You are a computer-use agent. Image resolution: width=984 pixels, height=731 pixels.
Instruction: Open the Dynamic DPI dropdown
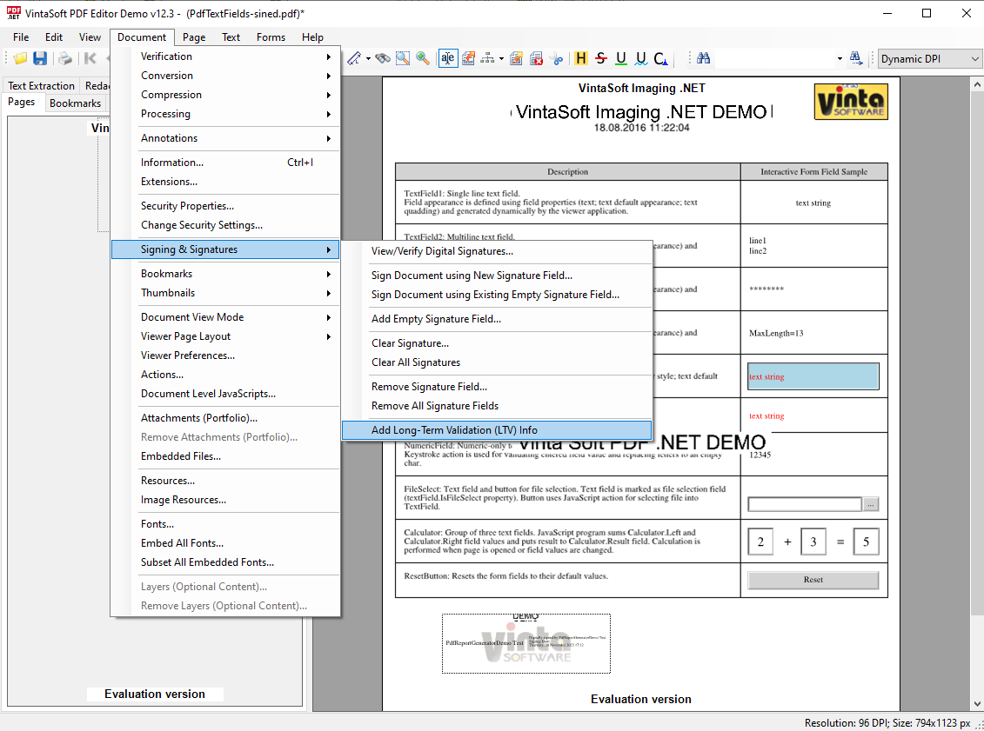tap(930, 58)
